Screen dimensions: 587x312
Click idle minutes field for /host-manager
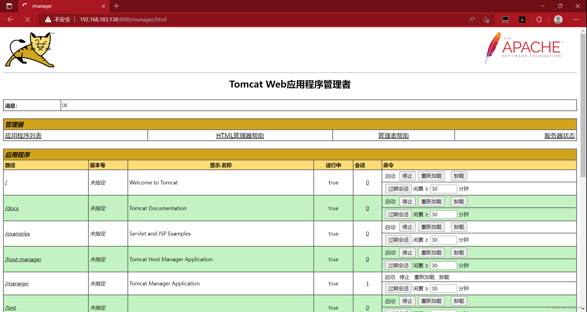(x=443, y=266)
